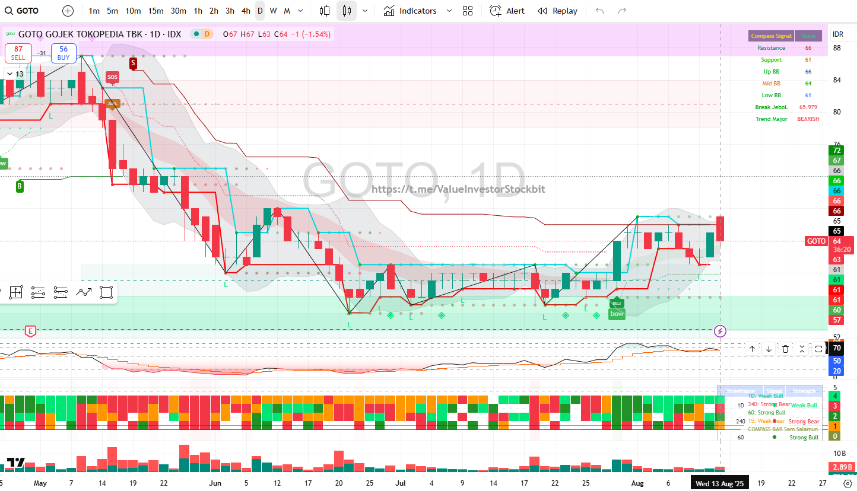The width and height of the screenshot is (857, 491).
Task: Collapse the indicator legend with 13 chevron
Action: 15,74
